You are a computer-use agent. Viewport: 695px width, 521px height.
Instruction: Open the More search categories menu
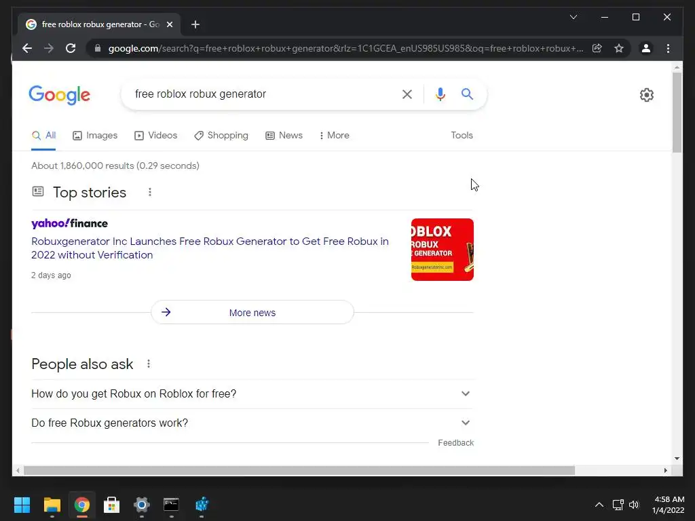coord(334,136)
